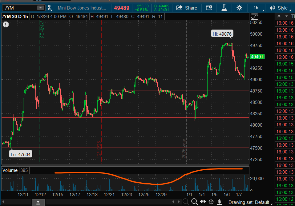
Task: Click the /YM 20 D 1h chart label
Action: 15,17
